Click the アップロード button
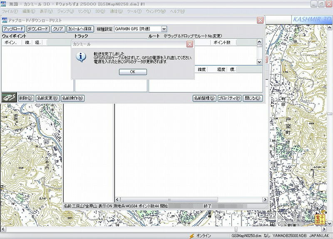 14,29
